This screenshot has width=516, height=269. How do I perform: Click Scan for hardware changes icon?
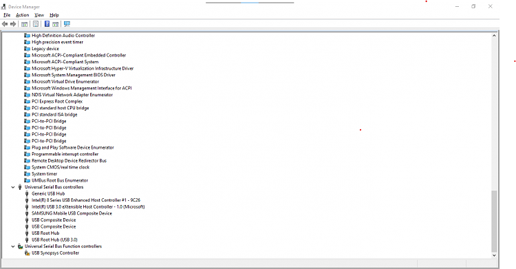pyautogui.click(x=67, y=23)
